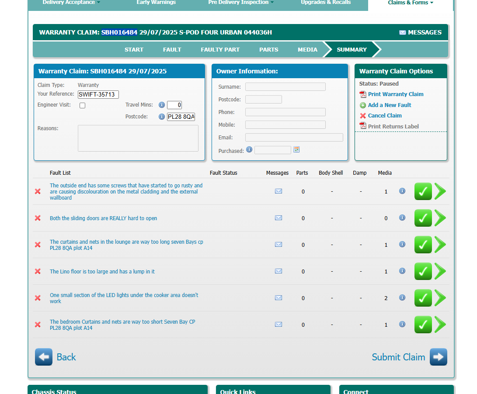The image size is (477, 394).
Task: Open messages envelope for sliding doors fault
Action: (279, 218)
